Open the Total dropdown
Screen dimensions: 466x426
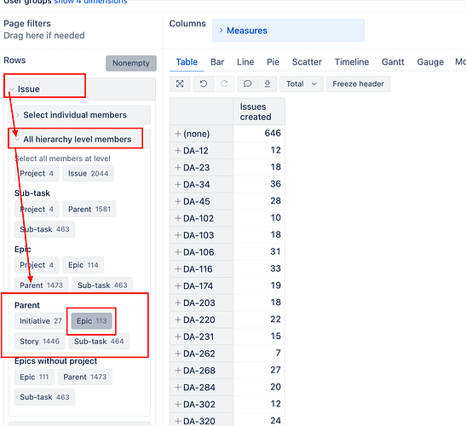301,83
